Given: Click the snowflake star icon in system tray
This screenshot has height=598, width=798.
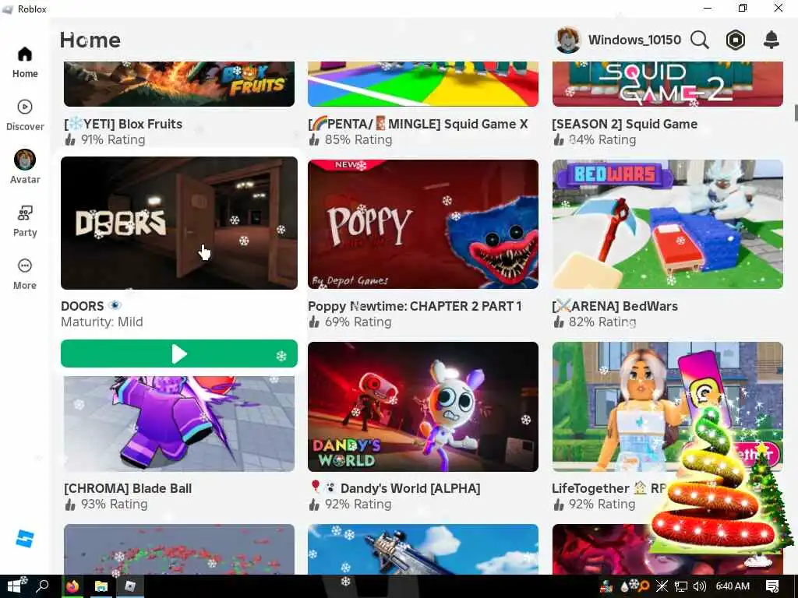Looking at the screenshot, I should 662,587.
